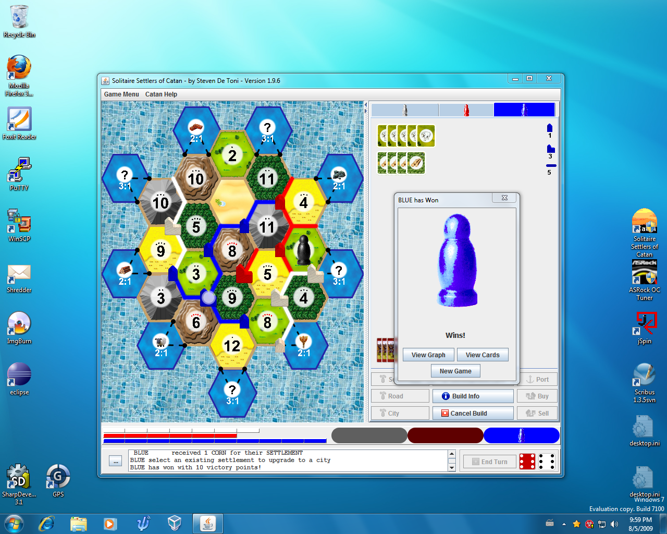Select the ImgBurn desktop shortcut
Image resolution: width=667 pixels, height=534 pixels.
click(x=19, y=327)
